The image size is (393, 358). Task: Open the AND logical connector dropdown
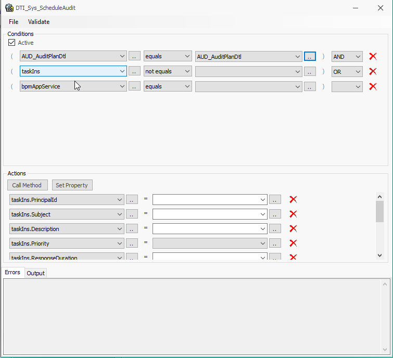tap(347, 57)
